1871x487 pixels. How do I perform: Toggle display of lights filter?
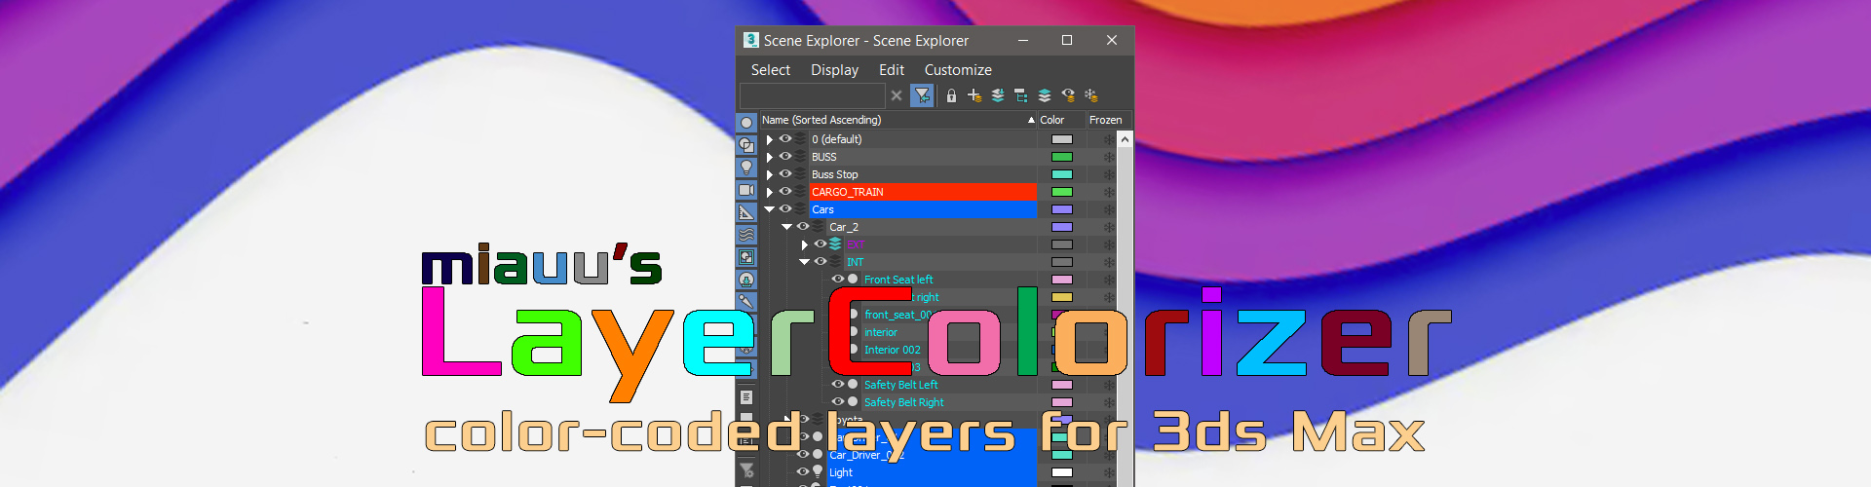tap(746, 168)
